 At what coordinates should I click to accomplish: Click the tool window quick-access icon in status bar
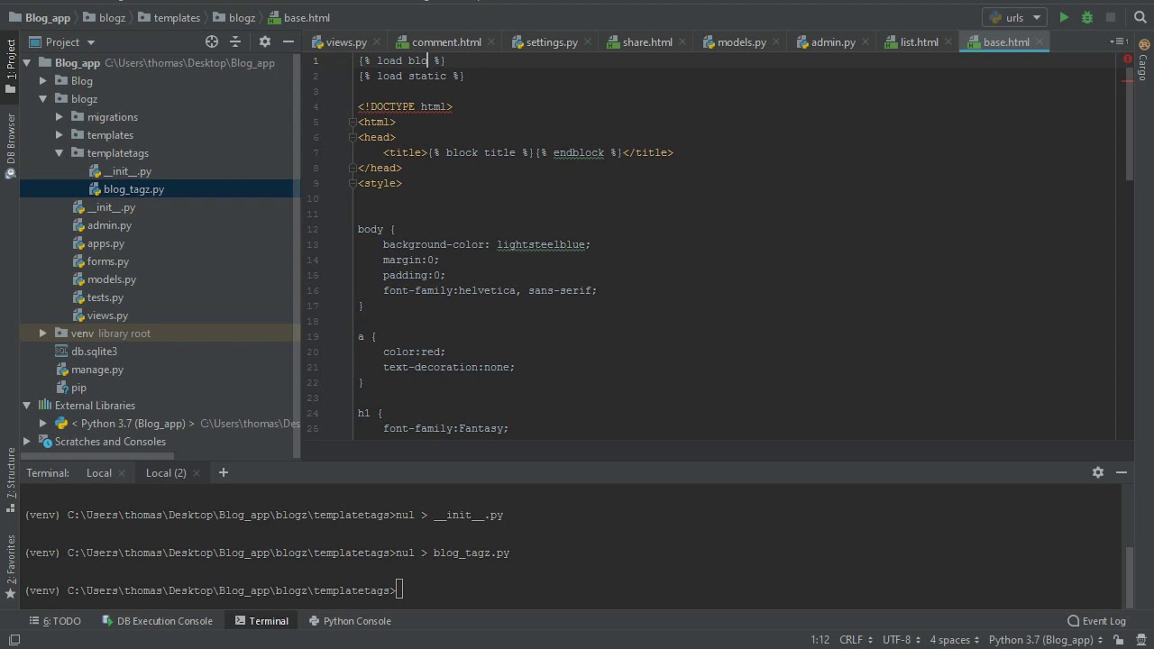[13, 640]
